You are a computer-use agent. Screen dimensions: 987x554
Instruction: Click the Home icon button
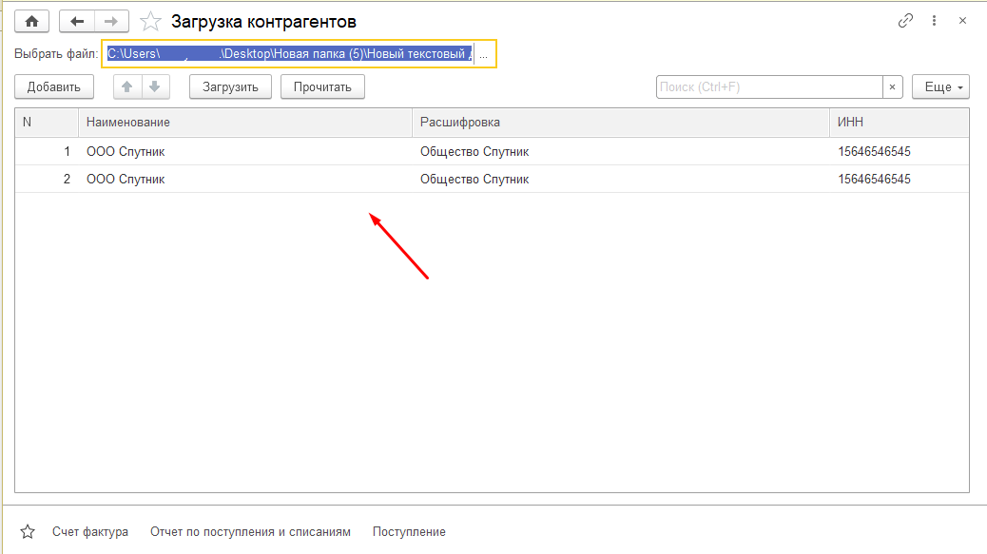pyautogui.click(x=31, y=21)
